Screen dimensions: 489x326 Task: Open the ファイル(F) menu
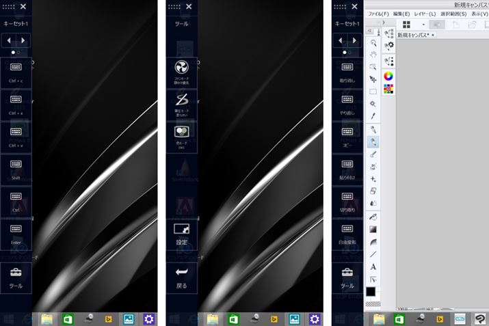pos(378,14)
